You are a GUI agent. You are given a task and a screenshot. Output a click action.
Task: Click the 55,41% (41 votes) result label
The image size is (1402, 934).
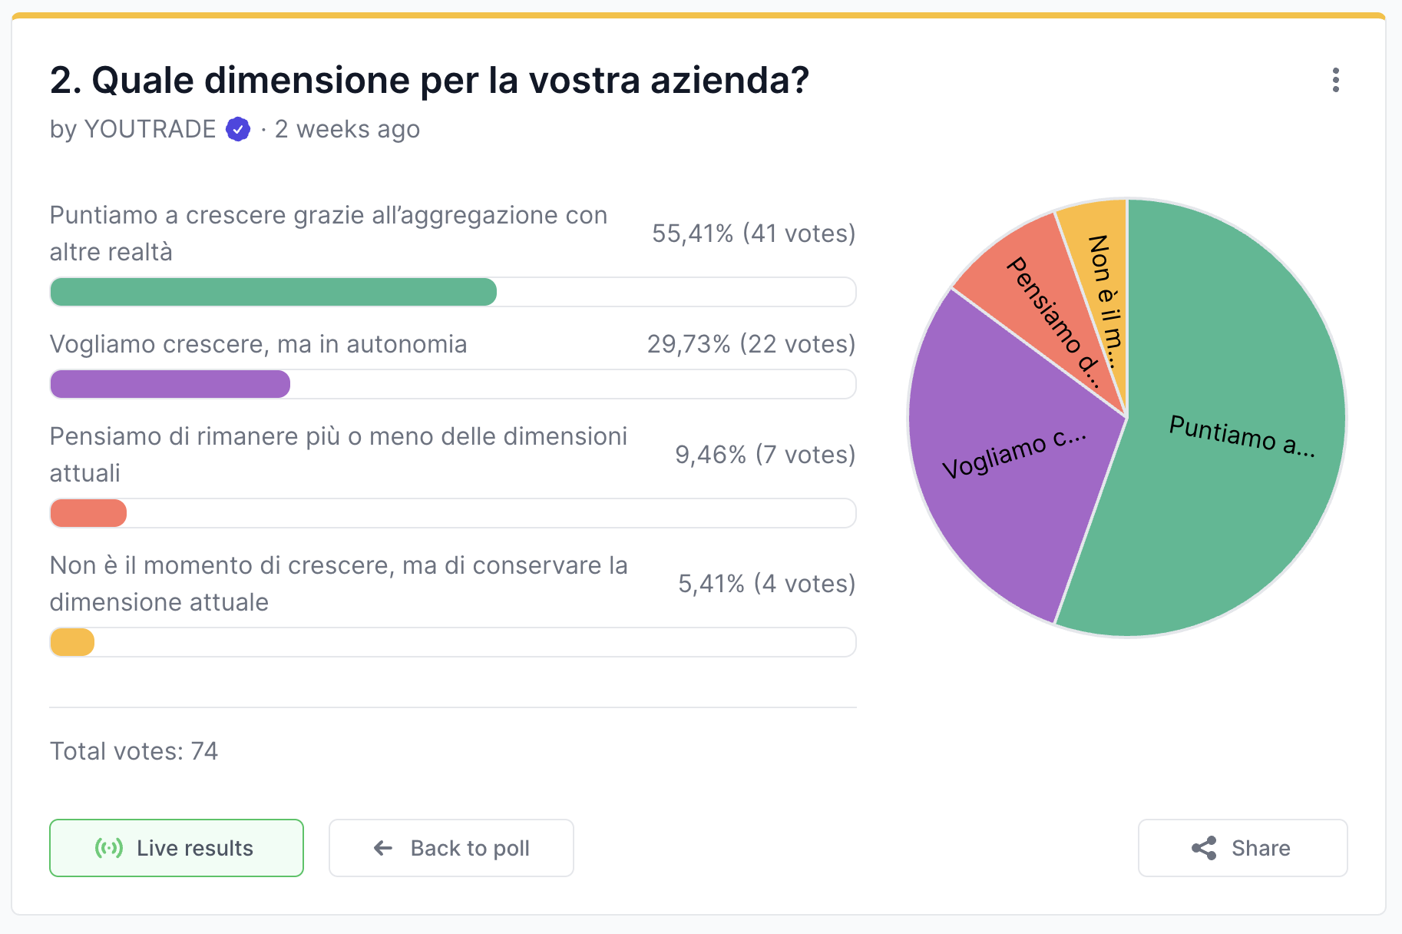[753, 233]
